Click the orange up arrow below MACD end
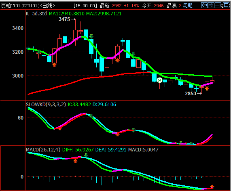Image resolution: width=231 pixels, height=191 pixels. [x=212, y=187]
